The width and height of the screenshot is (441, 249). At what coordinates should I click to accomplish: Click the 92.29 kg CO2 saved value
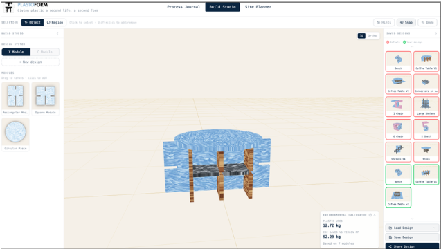(332, 237)
